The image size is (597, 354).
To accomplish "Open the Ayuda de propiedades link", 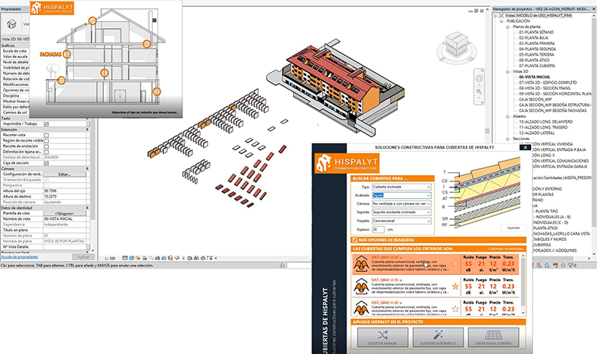I will point(19,257).
